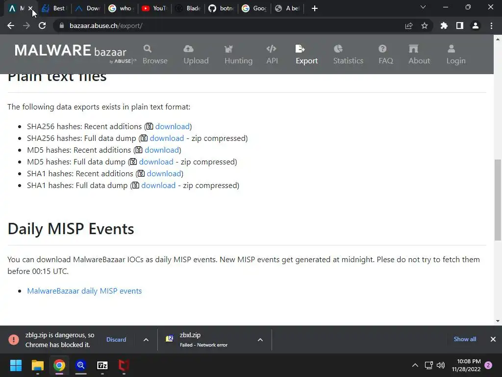Viewport: 502px width, 377px height.
Task: Download SHA256 full data dump zip
Action: click(x=167, y=138)
